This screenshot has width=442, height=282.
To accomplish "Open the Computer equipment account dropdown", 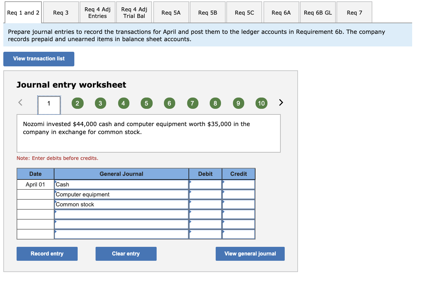I will (121, 194).
